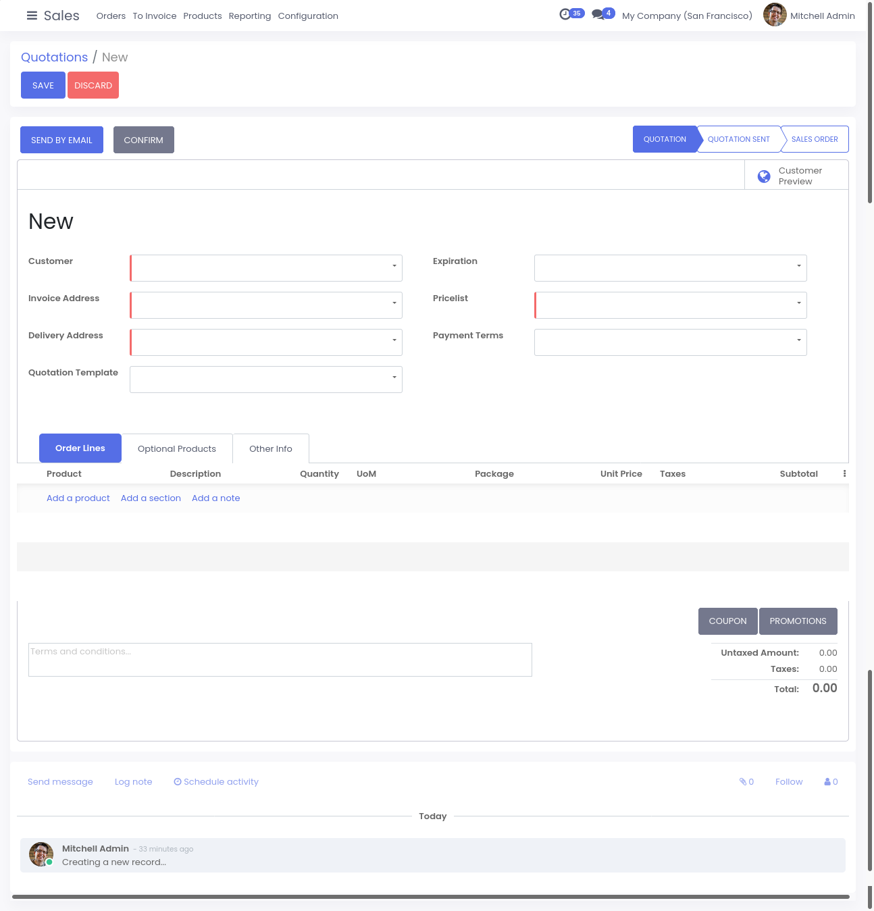
Task: Click the COUPON button
Action: tap(728, 621)
